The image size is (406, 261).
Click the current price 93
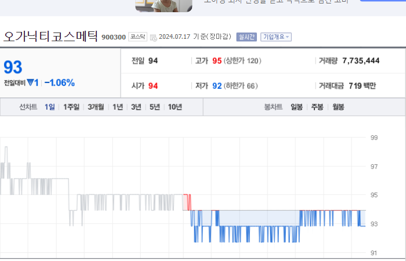[x=13, y=67]
